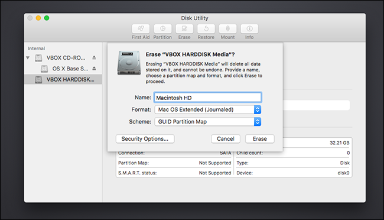The height and width of the screenshot is (220, 384).
Task: Eject the OS X Base System volume
Action: [x=94, y=69]
